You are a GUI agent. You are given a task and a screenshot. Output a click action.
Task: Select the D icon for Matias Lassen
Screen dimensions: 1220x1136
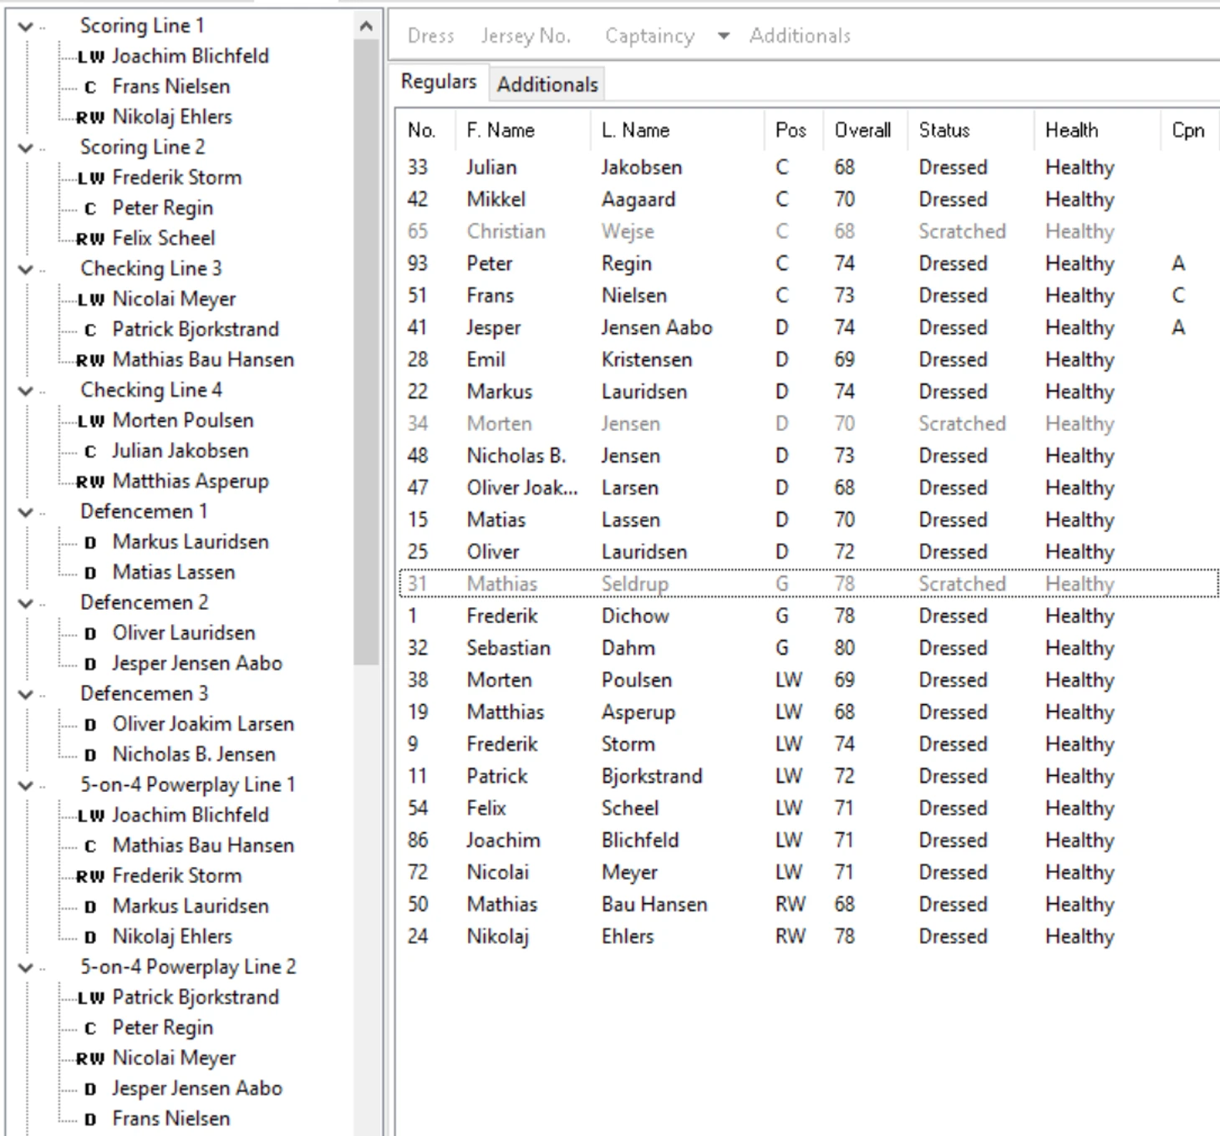[x=90, y=573]
